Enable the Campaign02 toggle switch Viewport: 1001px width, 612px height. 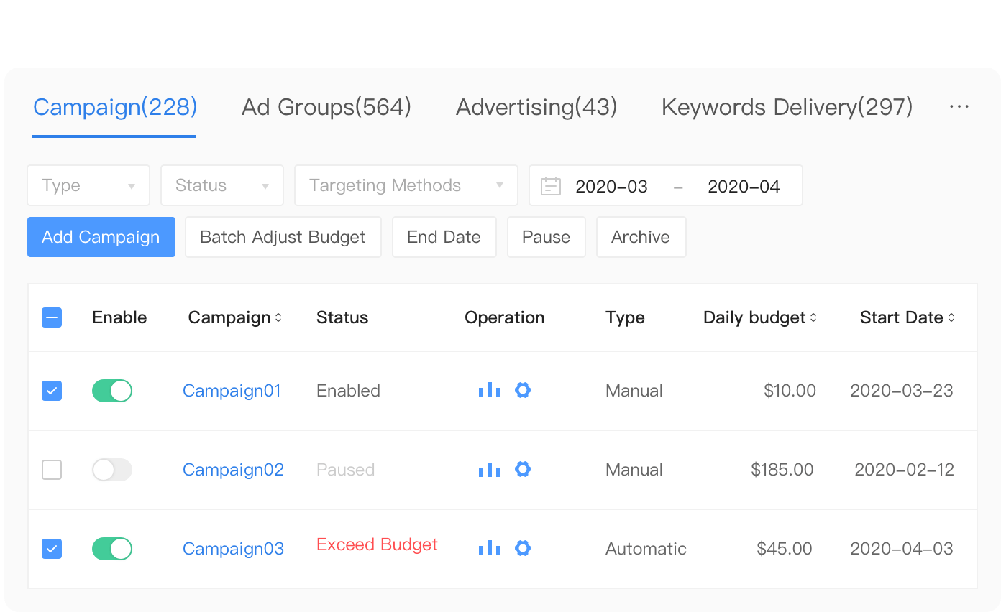point(112,470)
